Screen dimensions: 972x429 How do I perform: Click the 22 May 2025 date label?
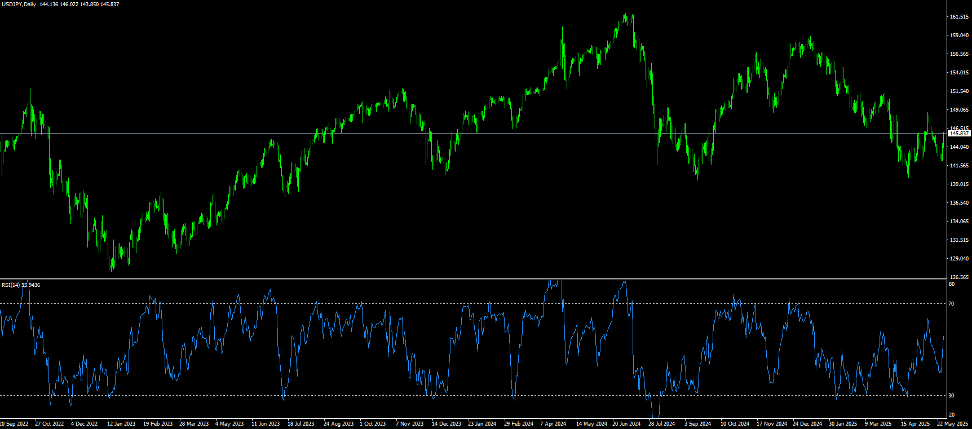coord(952,424)
